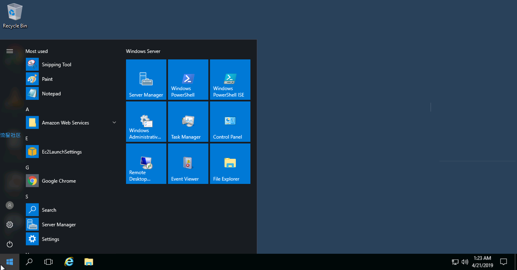Launch Ec2LaunchSettings app
Image resolution: width=517 pixels, height=270 pixels.
tap(71, 152)
